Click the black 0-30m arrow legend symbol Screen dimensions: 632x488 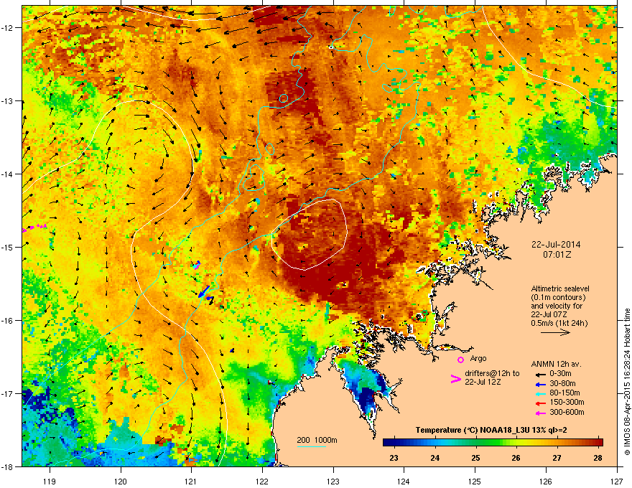[x=541, y=375]
